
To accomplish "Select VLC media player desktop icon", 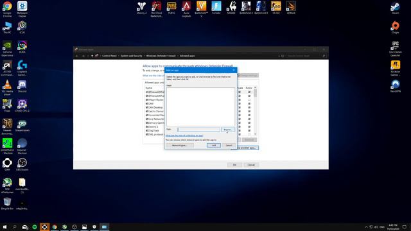I will point(7,88).
